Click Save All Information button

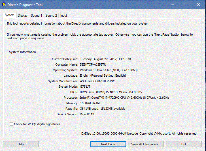pyautogui.click(x=146, y=144)
